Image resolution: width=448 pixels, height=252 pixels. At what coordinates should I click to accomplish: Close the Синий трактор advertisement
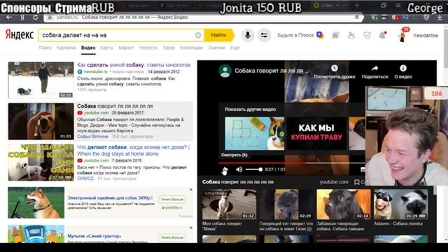[191, 227]
